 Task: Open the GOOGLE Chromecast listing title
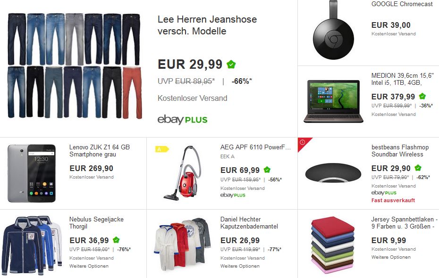click(x=402, y=4)
